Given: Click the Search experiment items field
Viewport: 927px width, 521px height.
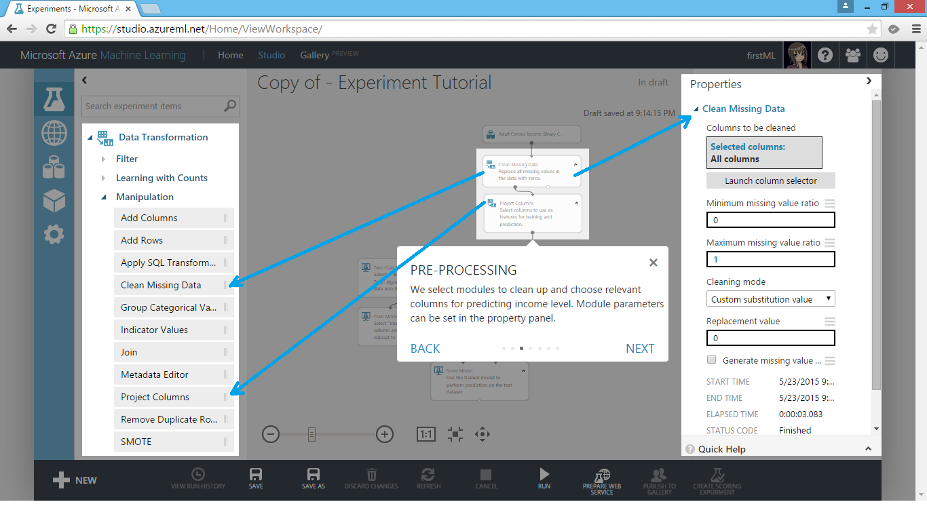Looking at the screenshot, I should point(161,106).
